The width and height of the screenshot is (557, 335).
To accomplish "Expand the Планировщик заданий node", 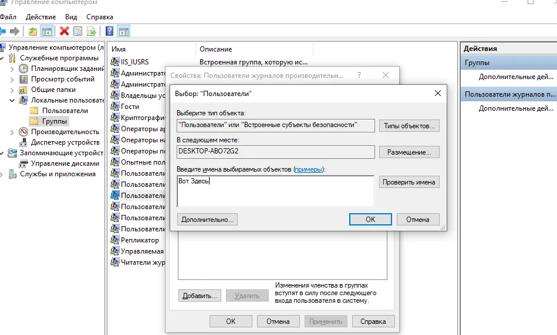I will pyautogui.click(x=12, y=69).
